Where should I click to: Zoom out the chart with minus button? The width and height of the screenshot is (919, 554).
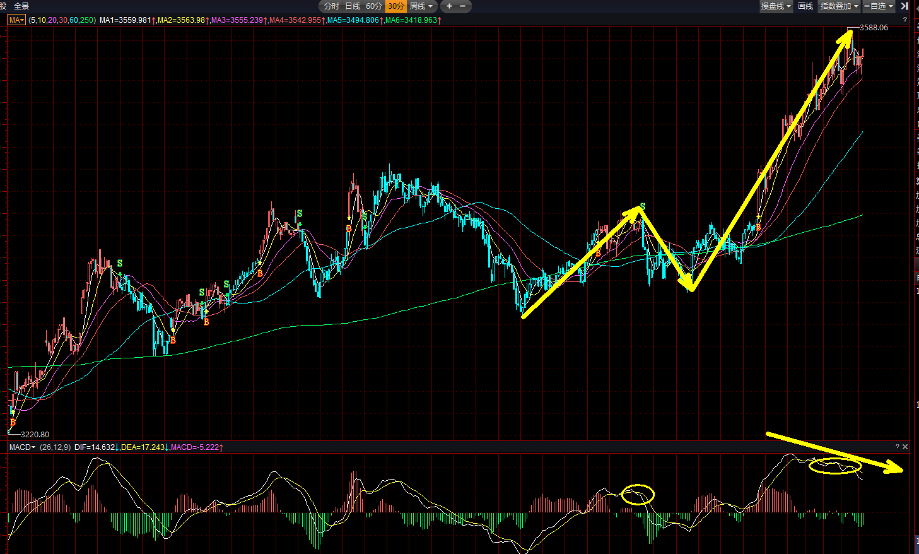(462, 6)
